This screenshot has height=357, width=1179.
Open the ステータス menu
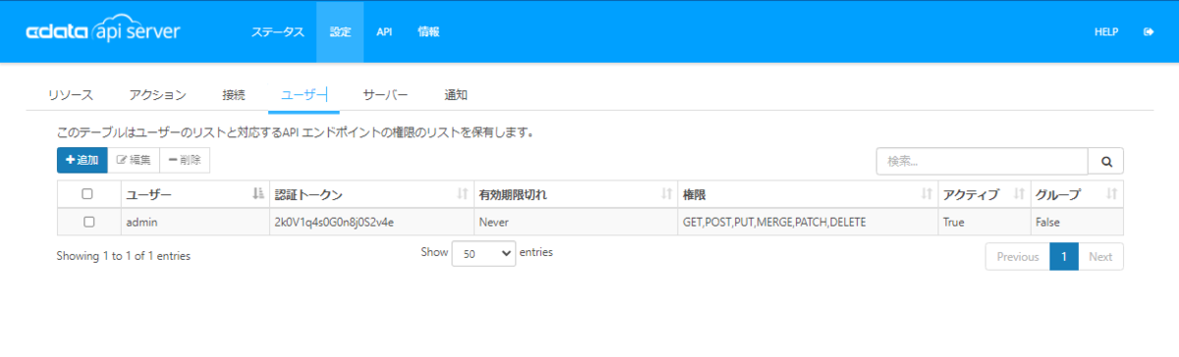pos(277,31)
